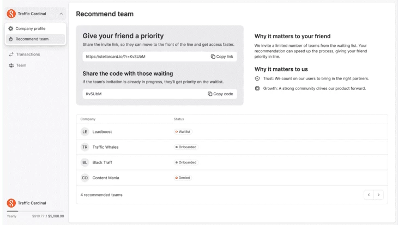Open Company profile gear icon
The width and height of the screenshot is (398, 225).
click(11, 29)
